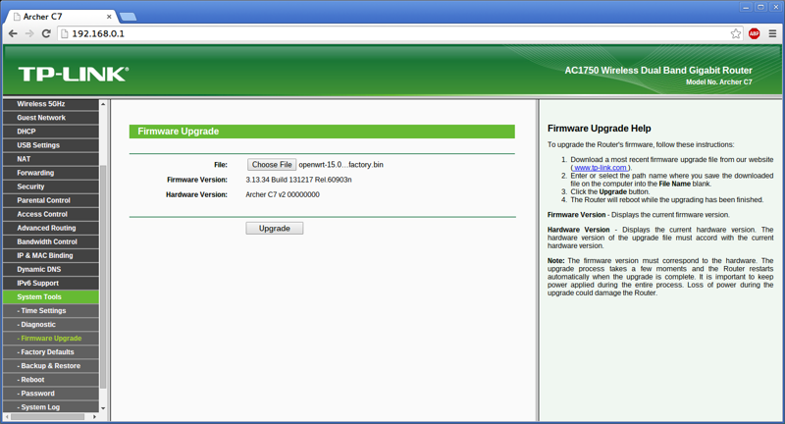
Task: Click the sidebar scroll down arrow
Action: 103,408
